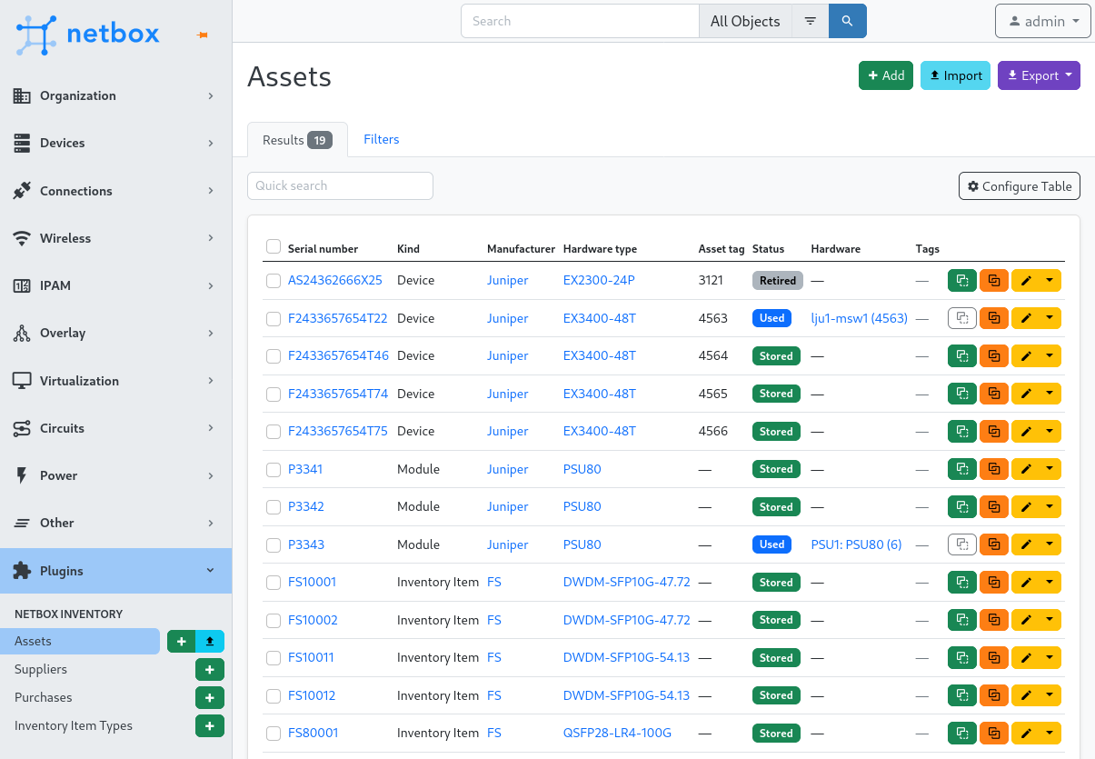The width and height of the screenshot is (1095, 759).
Task: Open the EX2300-24P hardware type link
Action: tap(599, 281)
